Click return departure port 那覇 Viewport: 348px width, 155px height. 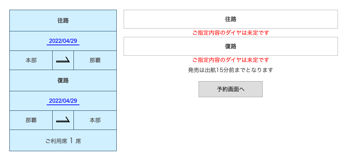(x=31, y=120)
